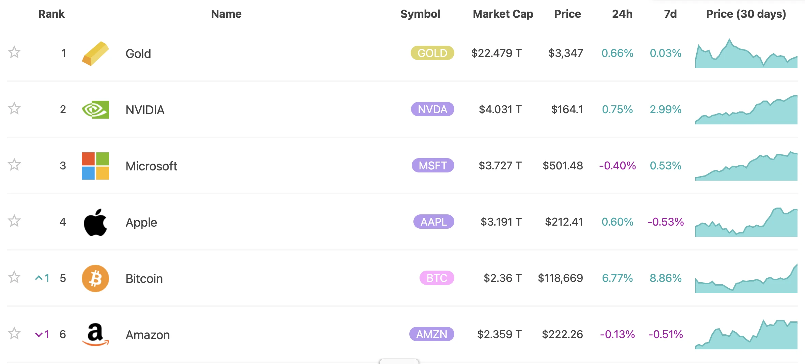Favorite Gold with the star icon
The image size is (805, 364).
[14, 52]
